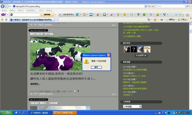Screen dimensions: 192x115
Task: Click the green asterisk icon on Yahoo toolbar
Action: pos(104,15)
